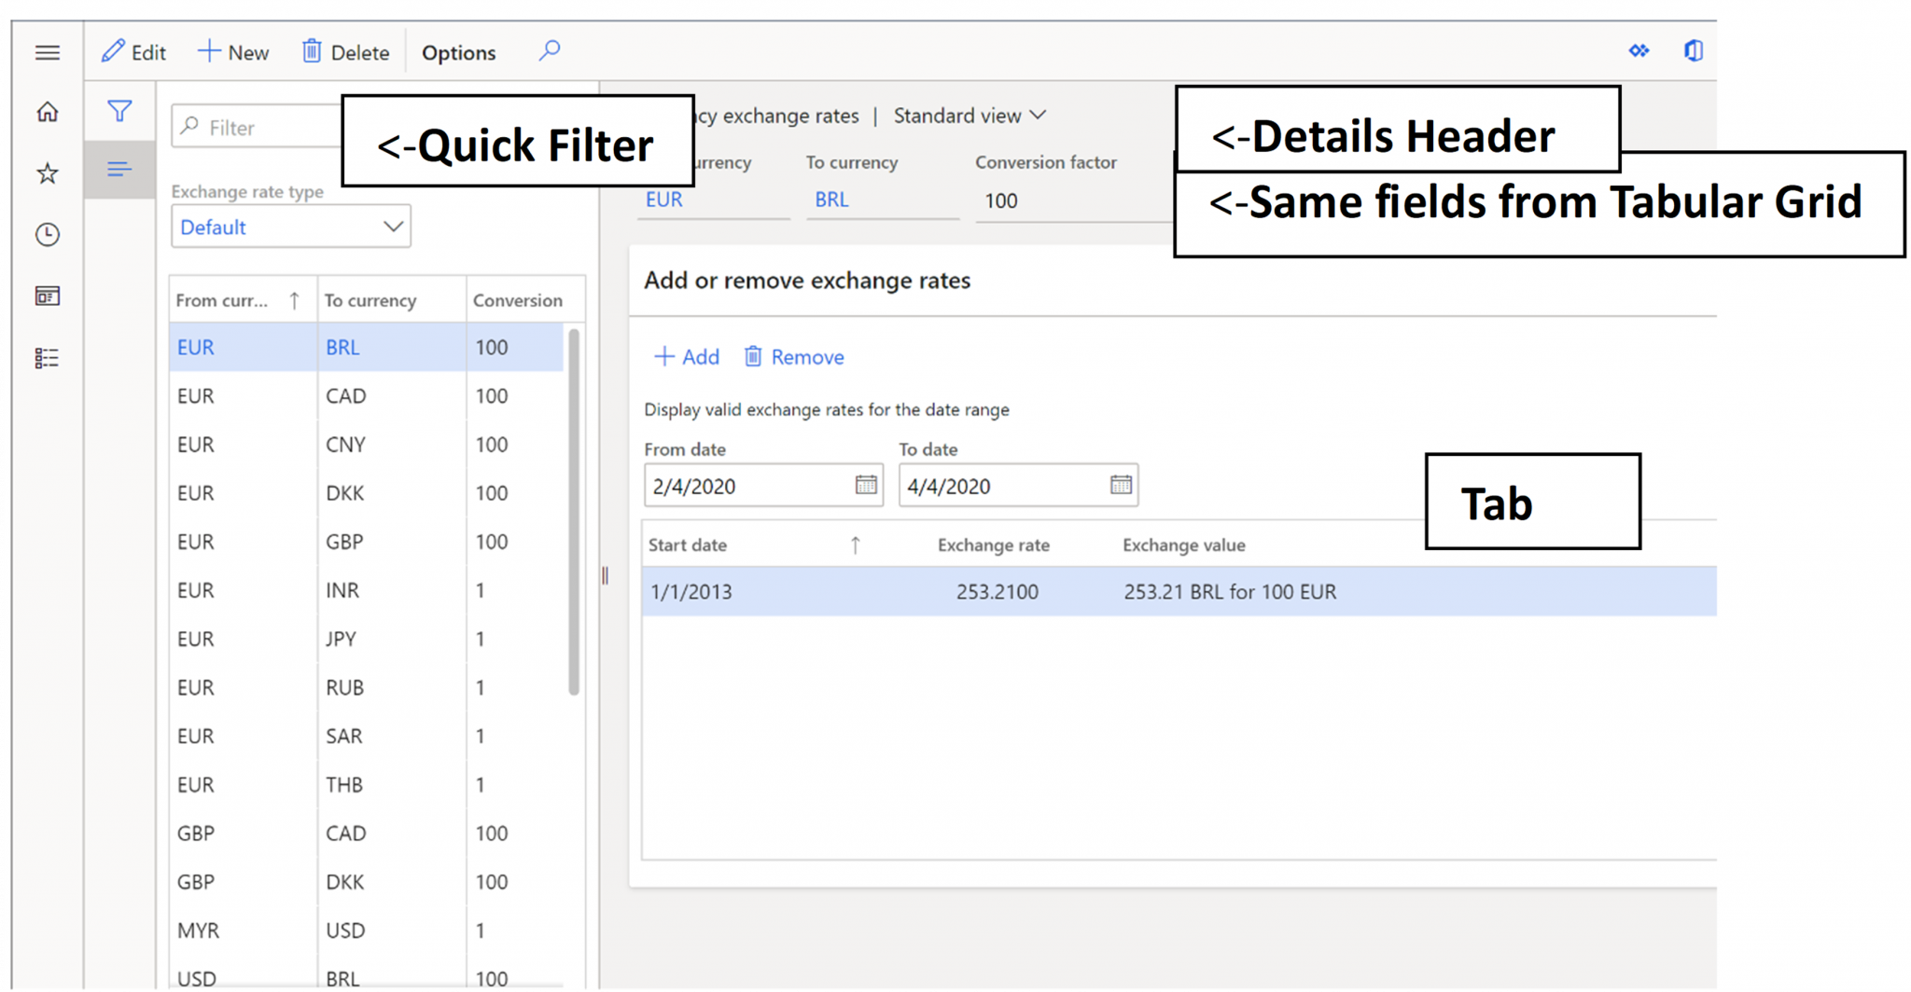Open the workspaces icon in the sidebar
This screenshot has width=1911, height=992.
point(47,296)
